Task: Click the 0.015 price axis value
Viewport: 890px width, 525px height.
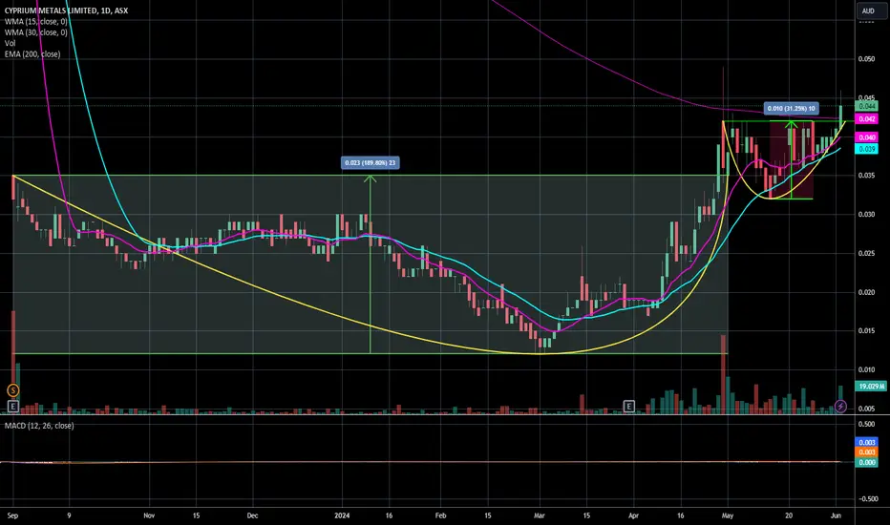Action: pyautogui.click(x=867, y=330)
